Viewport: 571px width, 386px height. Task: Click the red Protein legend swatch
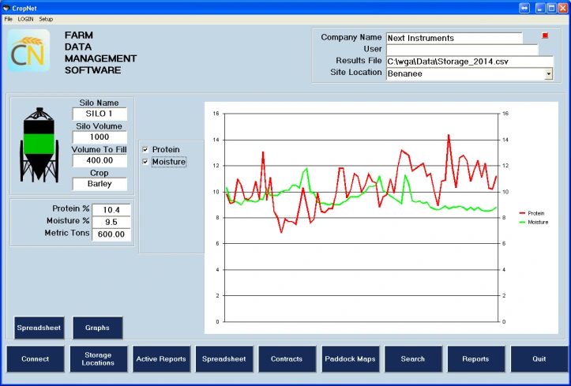522,213
